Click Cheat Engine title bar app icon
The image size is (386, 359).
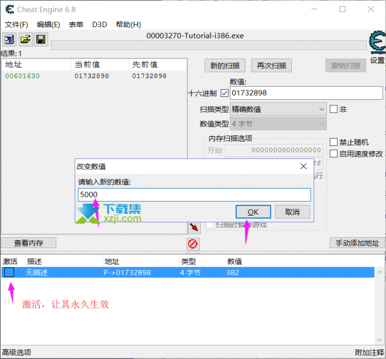(10, 10)
